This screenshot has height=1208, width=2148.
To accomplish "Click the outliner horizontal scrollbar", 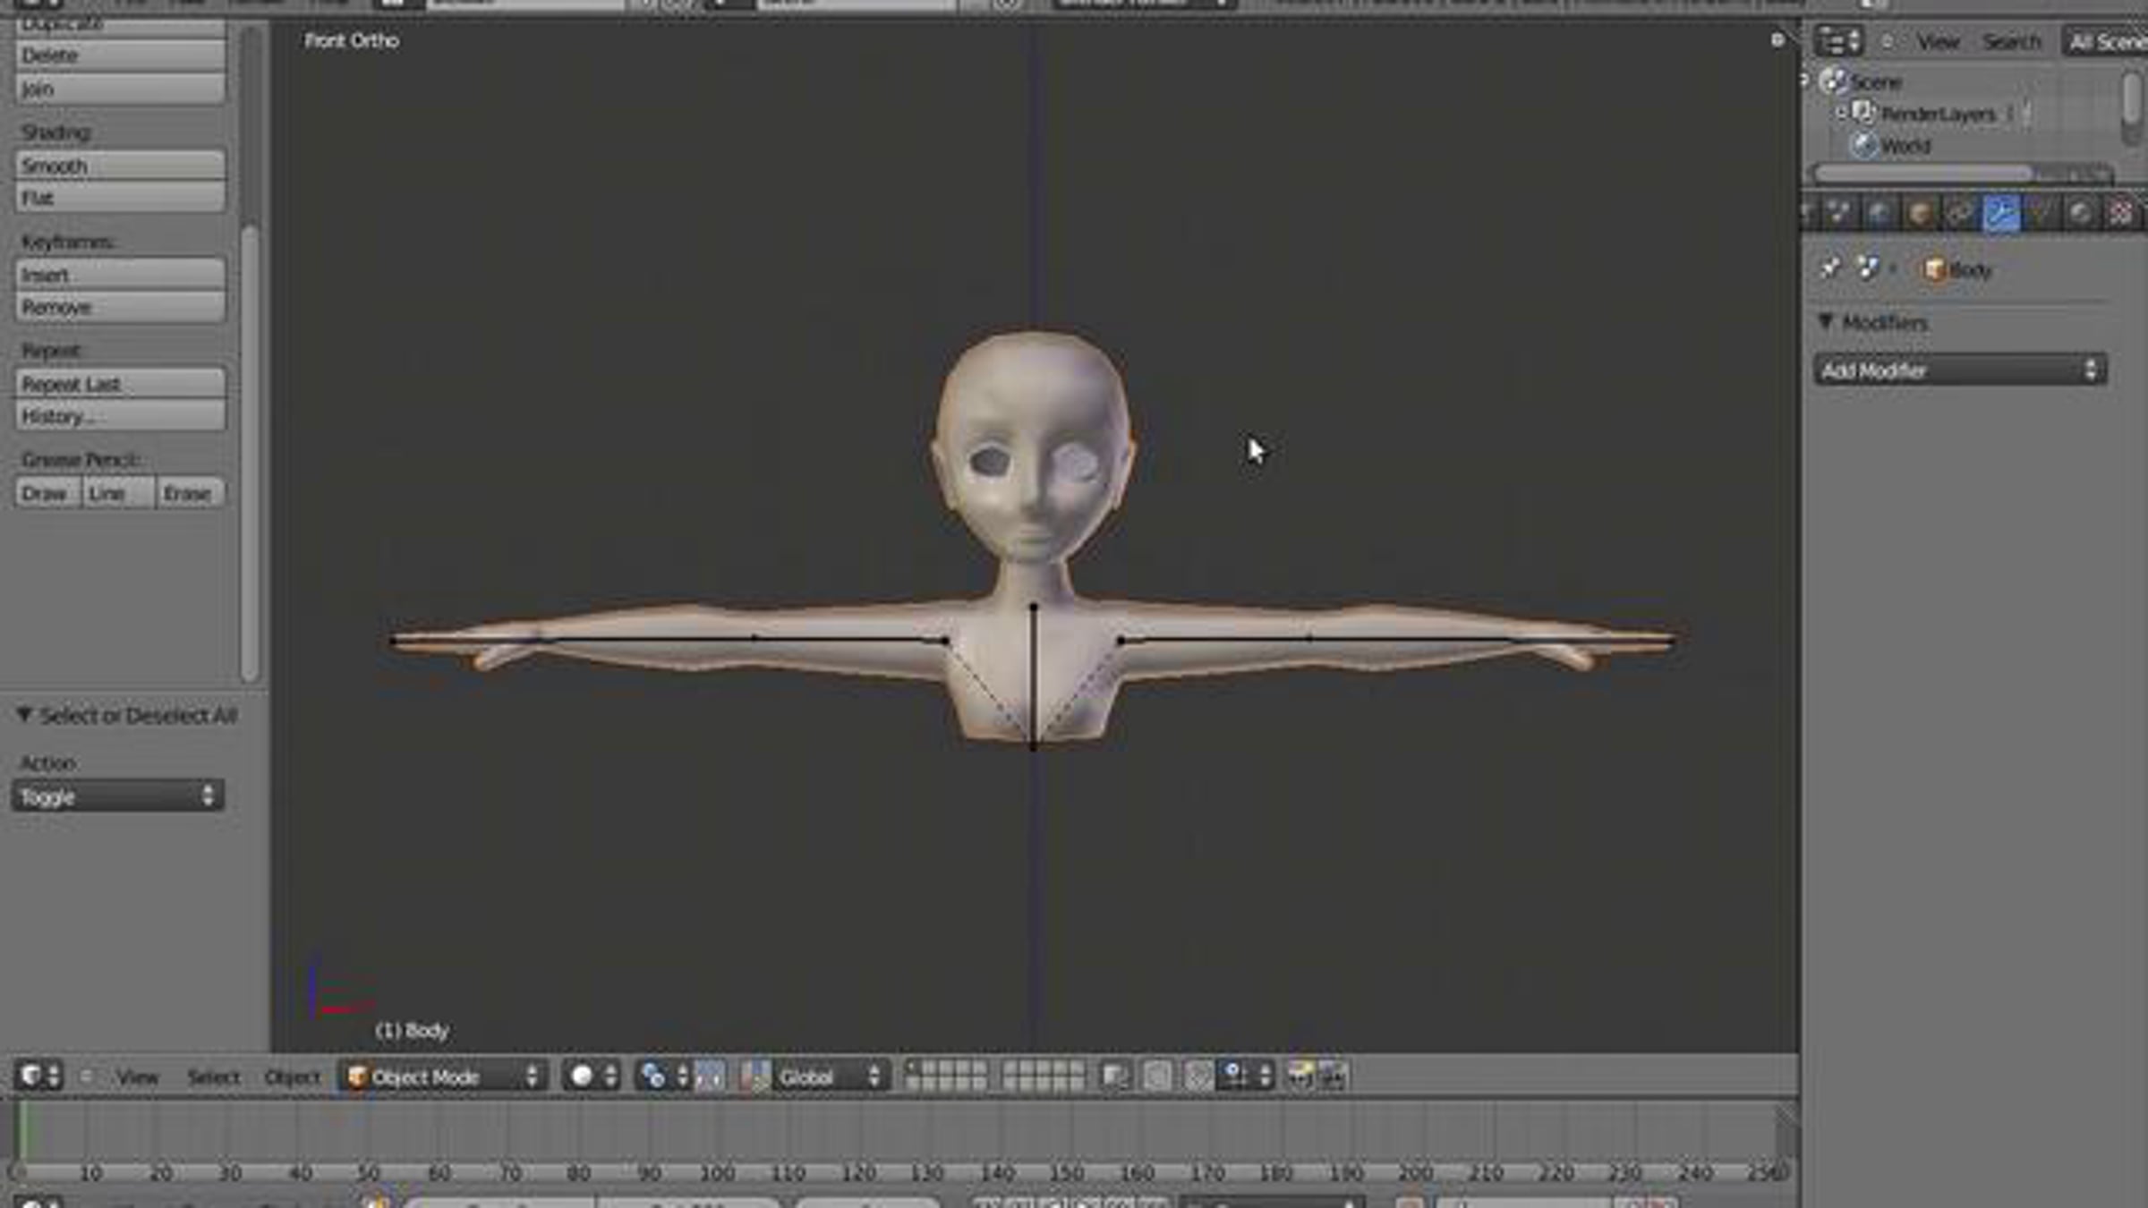I will coord(1924,172).
